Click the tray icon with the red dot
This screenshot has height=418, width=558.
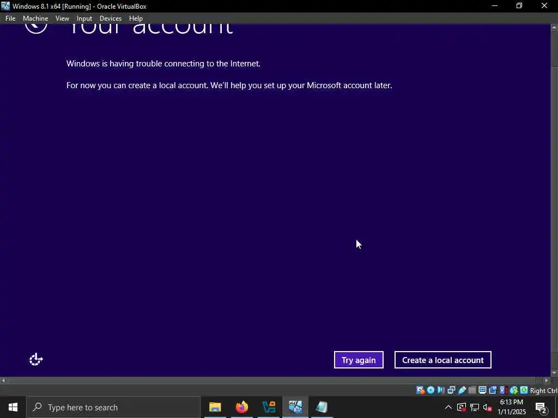click(462, 407)
